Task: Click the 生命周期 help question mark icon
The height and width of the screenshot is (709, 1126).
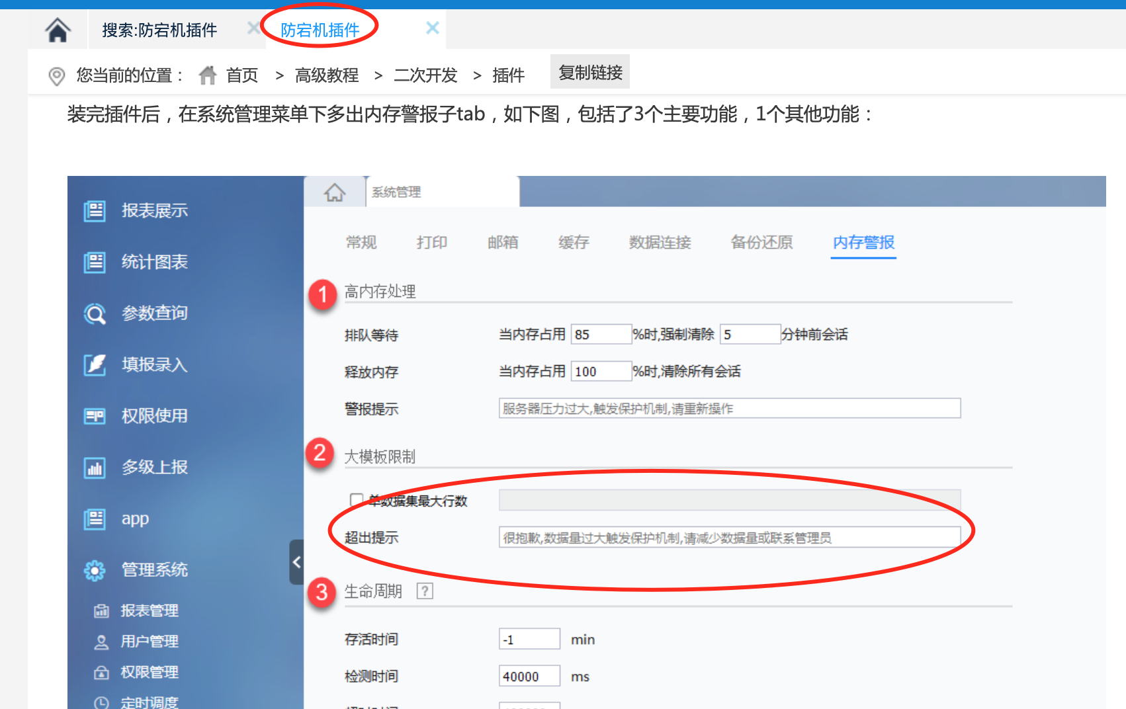Action: [424, 591]
